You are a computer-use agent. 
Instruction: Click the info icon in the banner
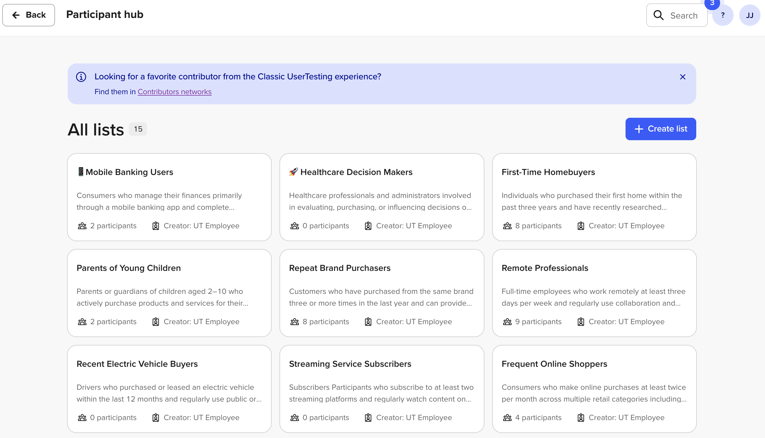(x=81, y=77)
